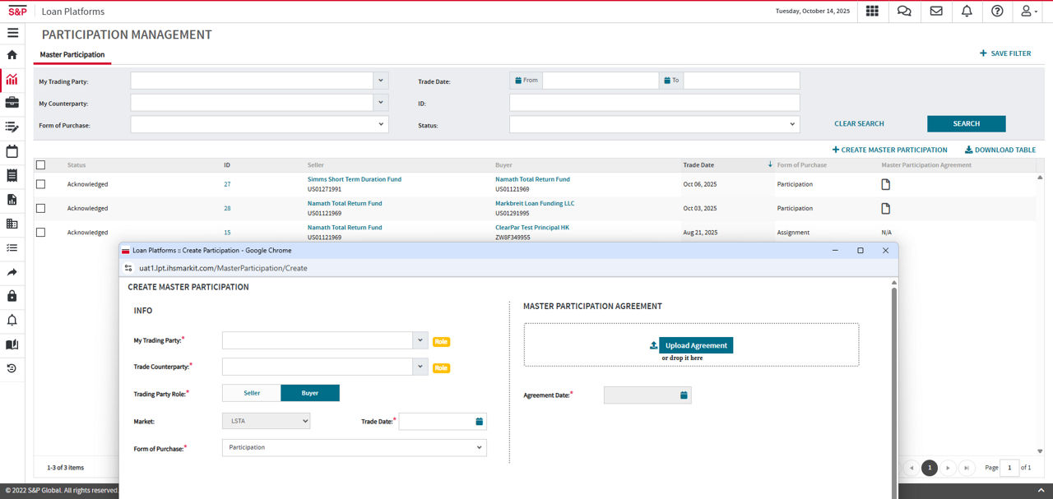Image resolution: width=1053 pixels, height=499 pixels.
Task: Click the help question mark icon
Action: [x=997, y=12]
